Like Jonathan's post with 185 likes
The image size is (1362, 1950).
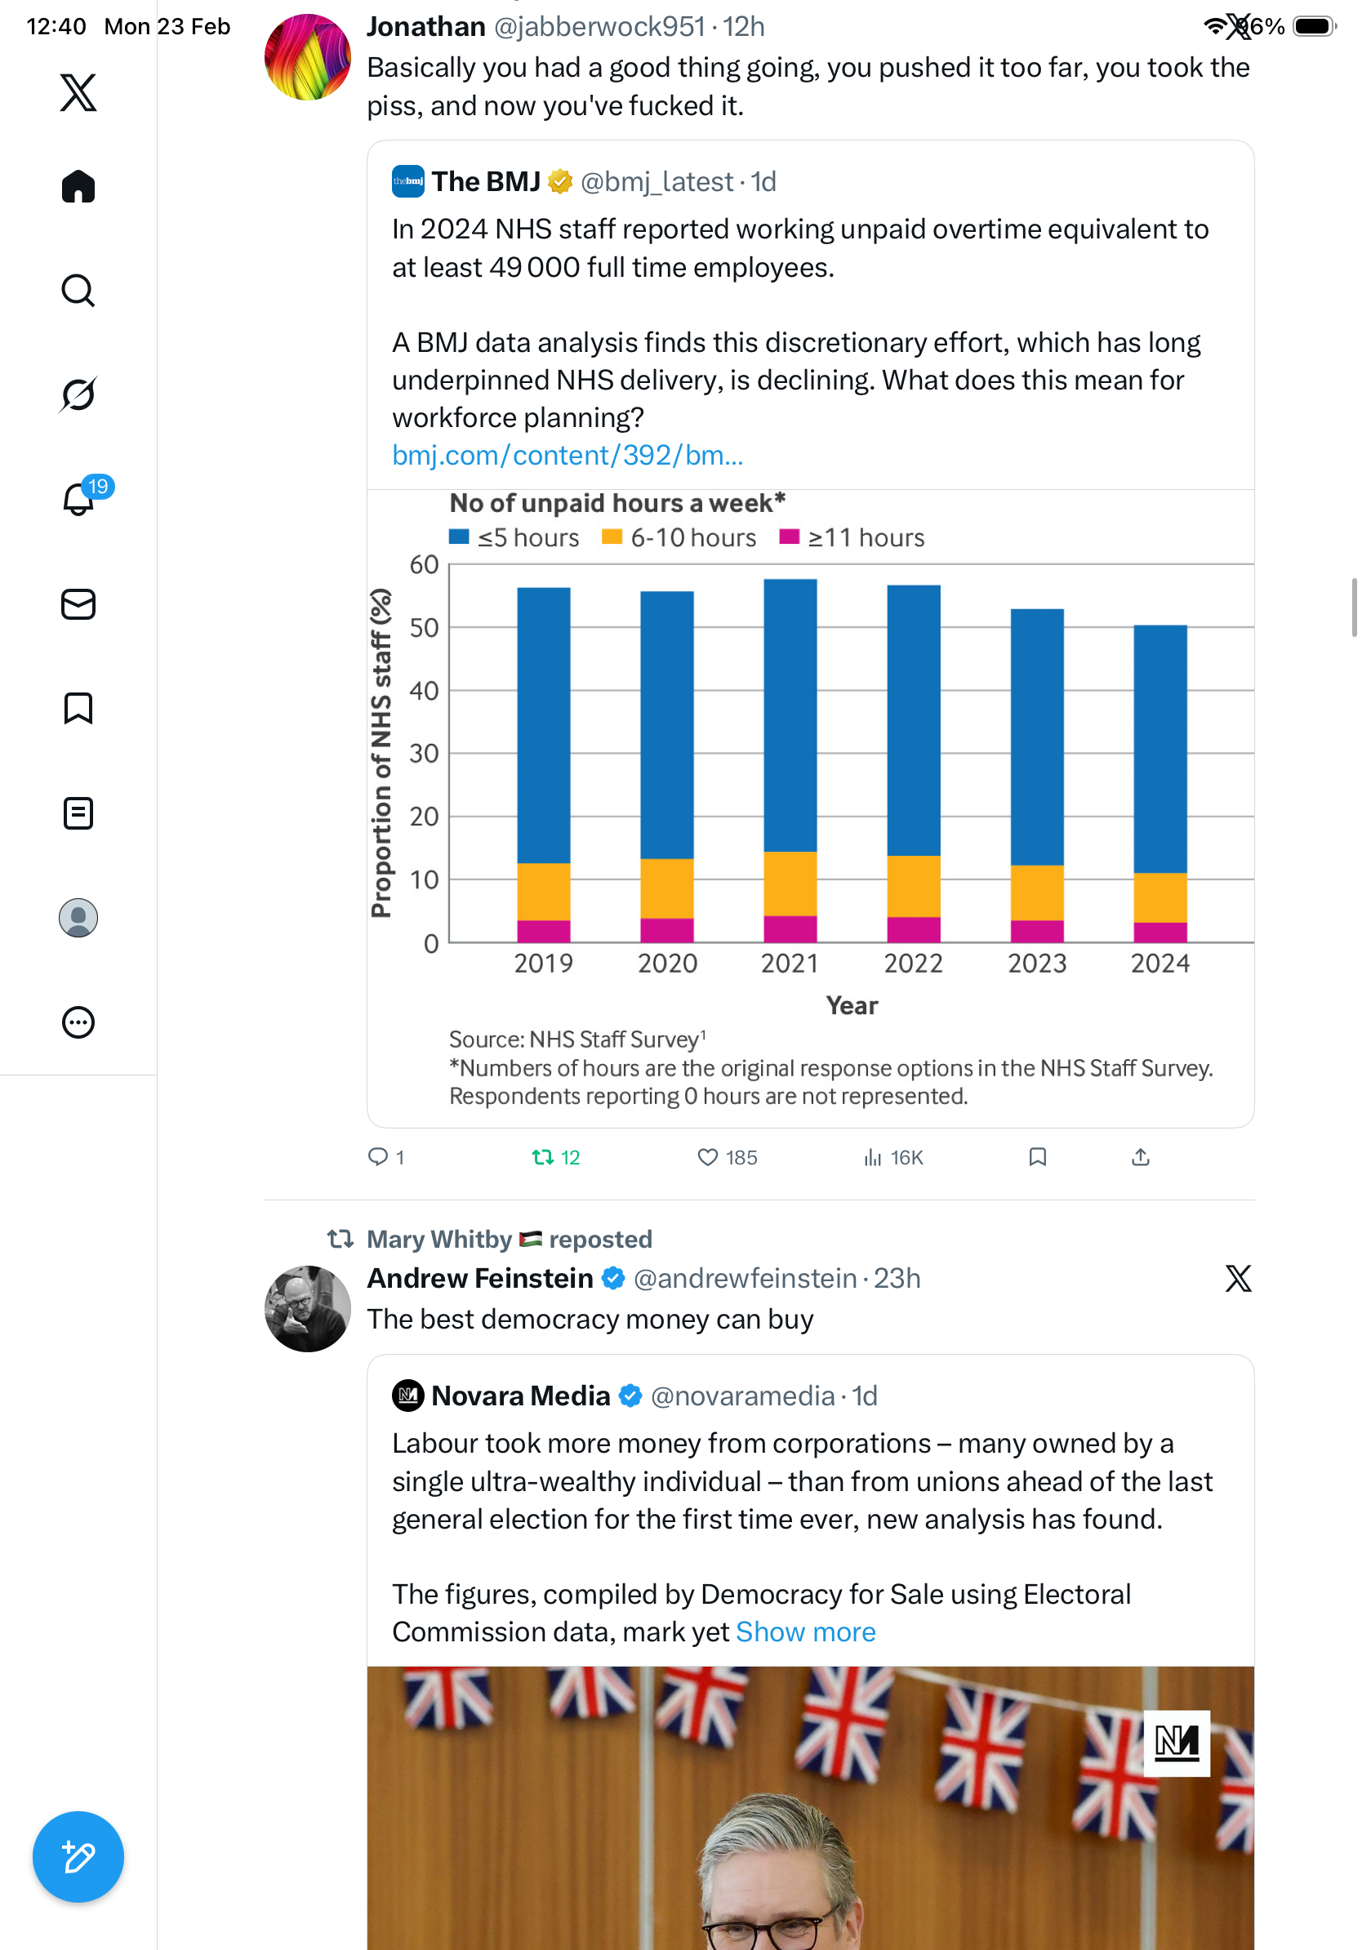[707, 1157]
